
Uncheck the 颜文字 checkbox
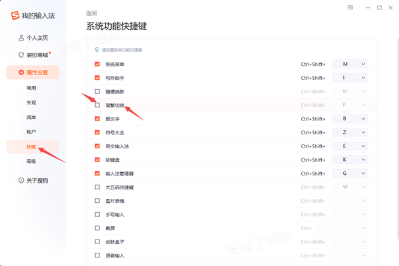tap(97, 118)
